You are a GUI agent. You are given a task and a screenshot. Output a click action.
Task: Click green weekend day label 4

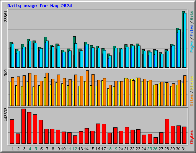tap(30, 149)
